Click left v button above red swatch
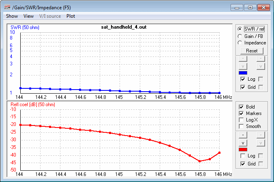Viewport: 274px width, 182px height. pyautogui.click(x=243, y=143)
